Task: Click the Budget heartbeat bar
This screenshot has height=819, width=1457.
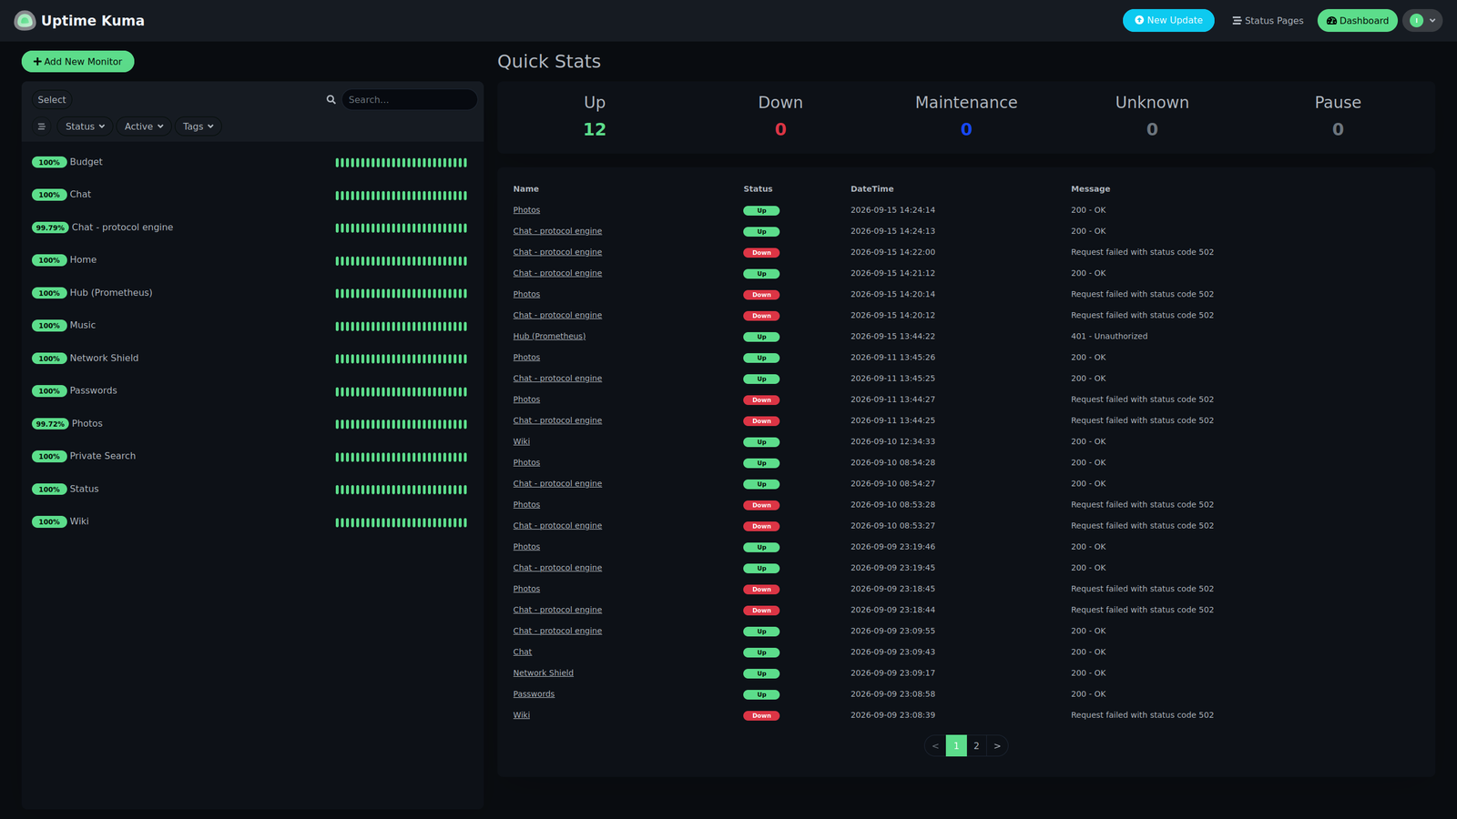Action: coord(402,163)
